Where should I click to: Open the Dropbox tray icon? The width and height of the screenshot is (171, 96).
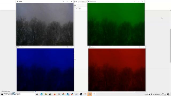click(149, 94)
